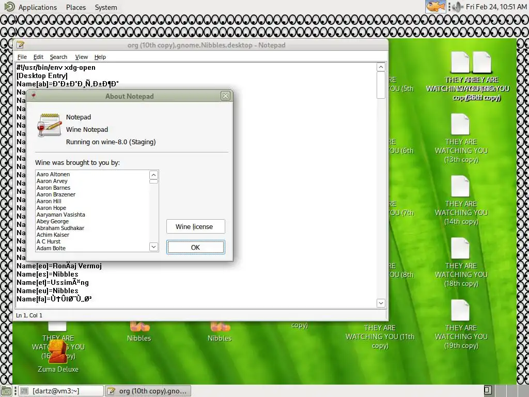The width and height of the screenshot is (529, 397).
Task: Select A C Hurst in contributors list
Action: click(x=49, y=242)
